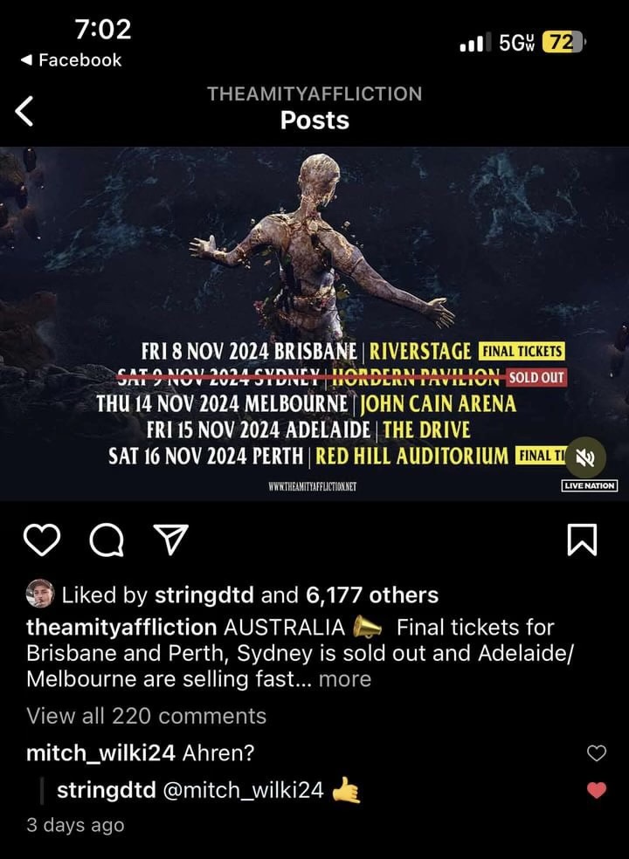629x859 pixels.
Task: Tap the tour poster video
Action: (x=314, y=323)
